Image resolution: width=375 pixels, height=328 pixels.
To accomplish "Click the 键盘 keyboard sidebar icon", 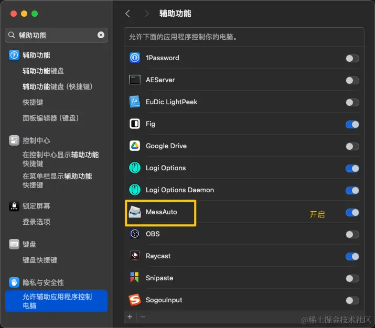I will click(14, 244).
